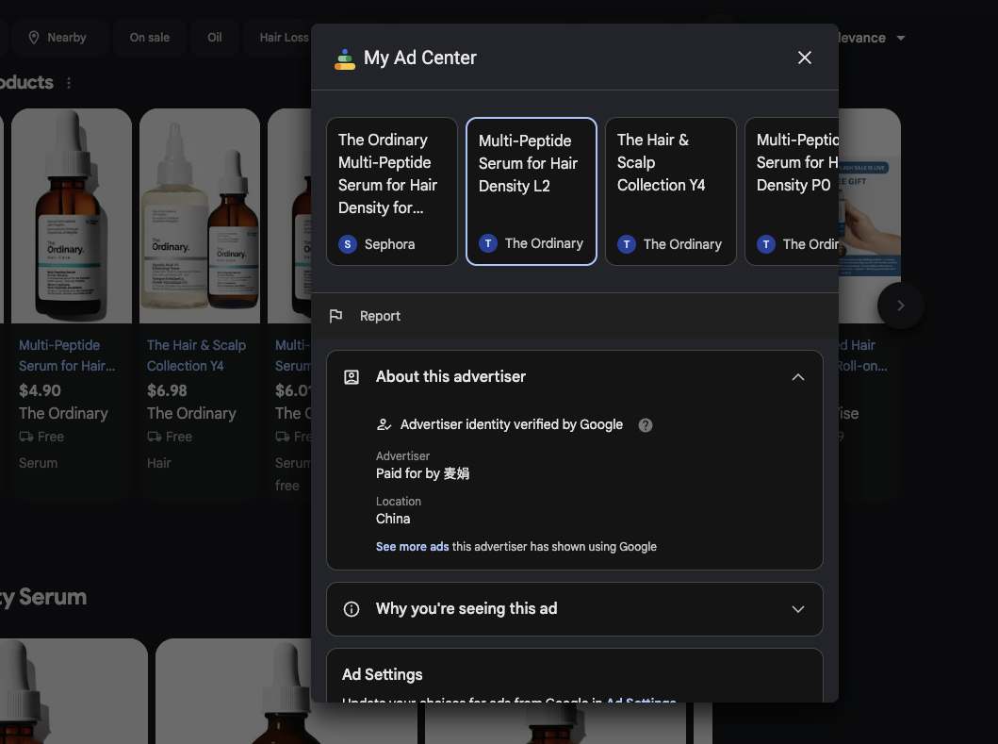Click the Ad Settings heading

pos(382,674)
